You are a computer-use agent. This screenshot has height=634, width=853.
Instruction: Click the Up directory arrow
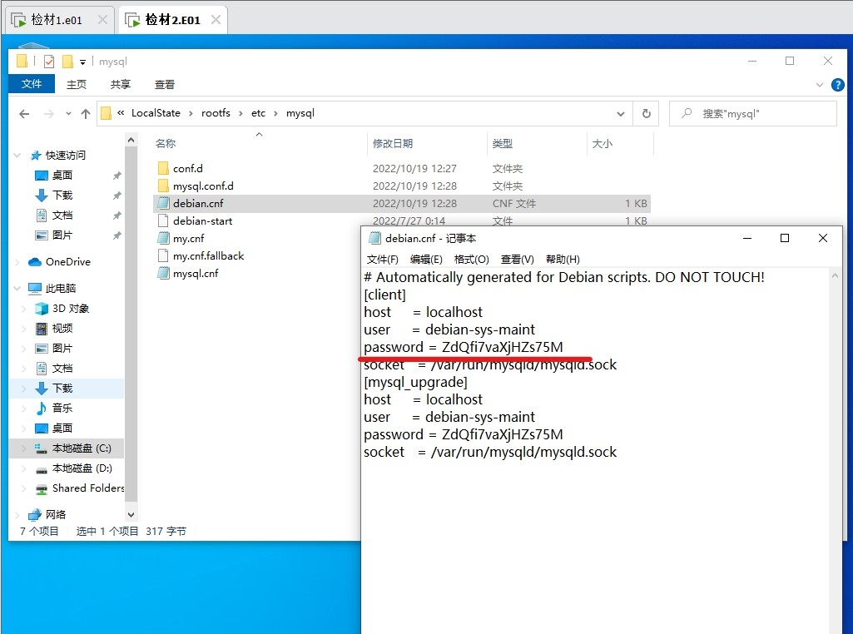click(86, 114)
